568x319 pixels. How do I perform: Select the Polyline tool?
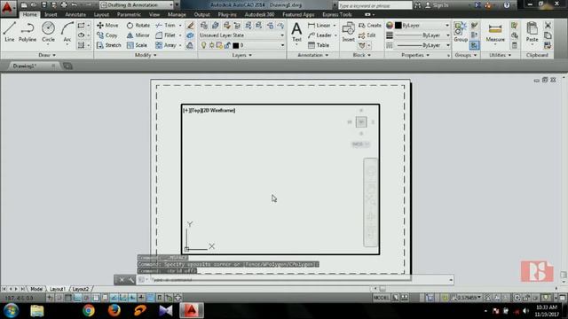(x=28, y=32)
